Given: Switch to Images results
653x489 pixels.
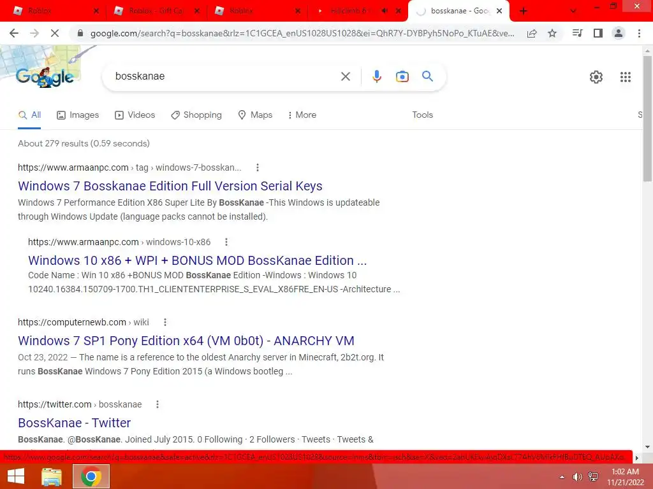Looking at the screenshot, I should [78, 115].
